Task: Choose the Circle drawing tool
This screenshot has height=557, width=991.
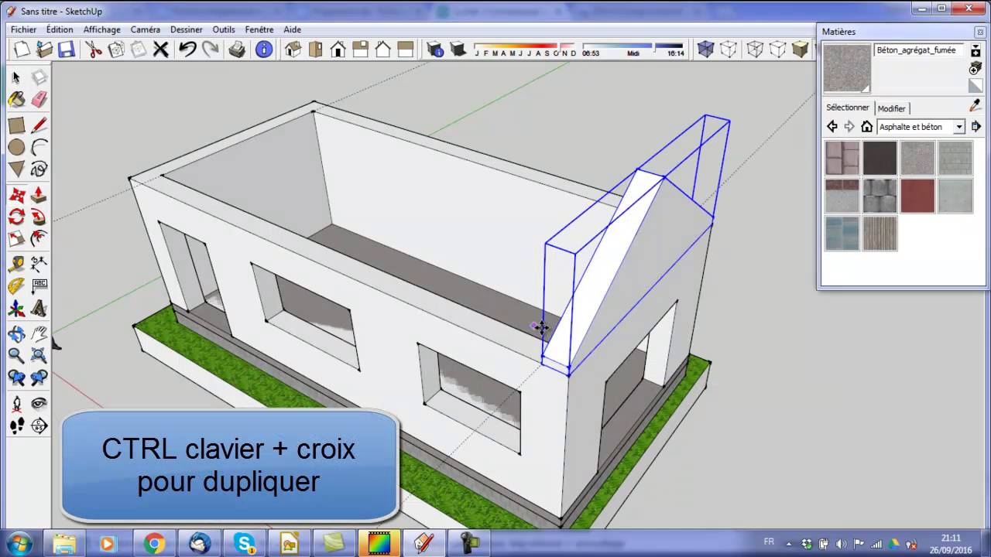Action: (x=16, y=147)
